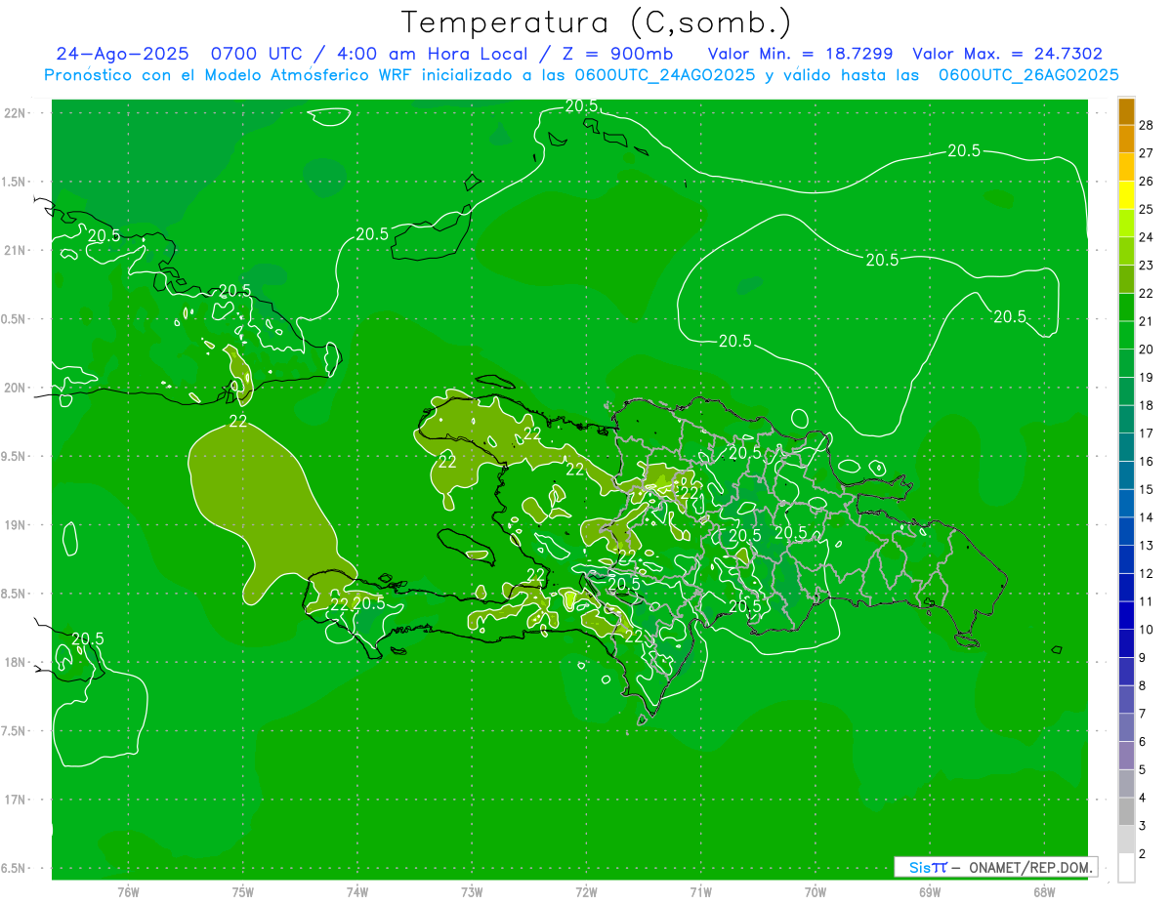
Task: Click the legend value "25"
Action: (x=1146, y=209)
